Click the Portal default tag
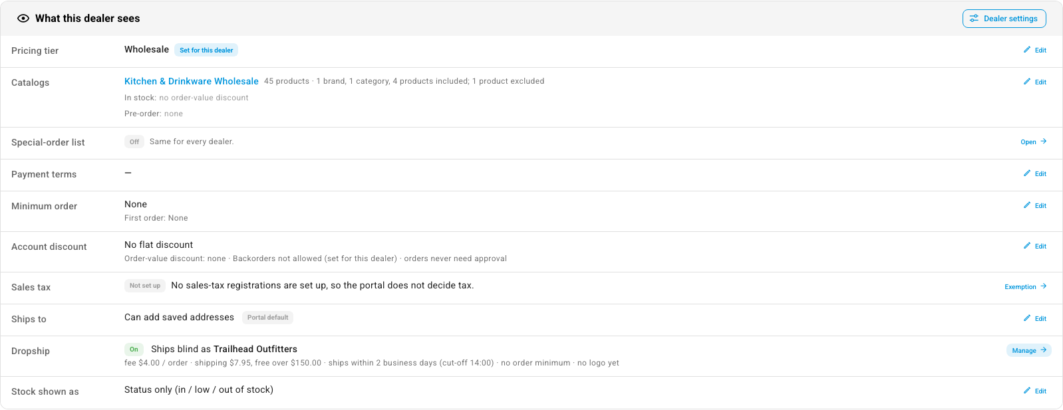The width and height of the screenshot is (1063, 410). click(268, 318)
